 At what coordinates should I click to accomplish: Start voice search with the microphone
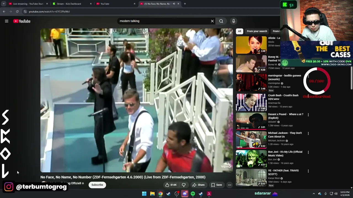234,21
